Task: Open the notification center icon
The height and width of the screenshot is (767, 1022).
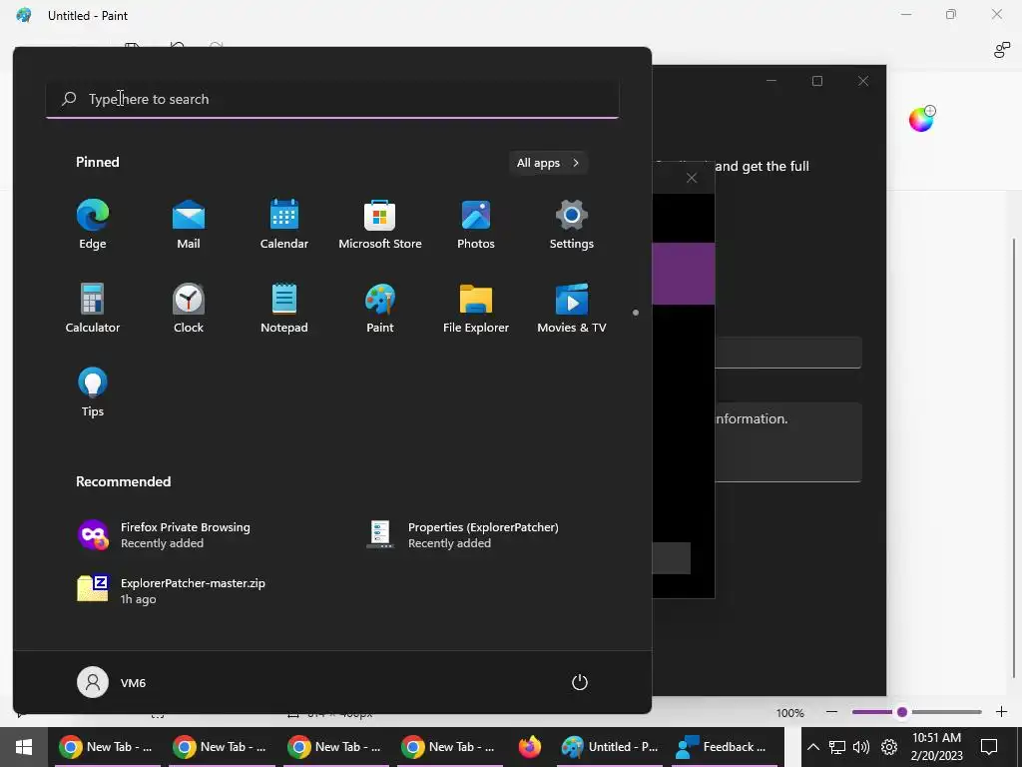Action: point(989,747)
